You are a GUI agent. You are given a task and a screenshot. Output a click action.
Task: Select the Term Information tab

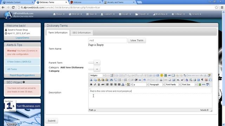pyautogui.click(x=58, y=33)
